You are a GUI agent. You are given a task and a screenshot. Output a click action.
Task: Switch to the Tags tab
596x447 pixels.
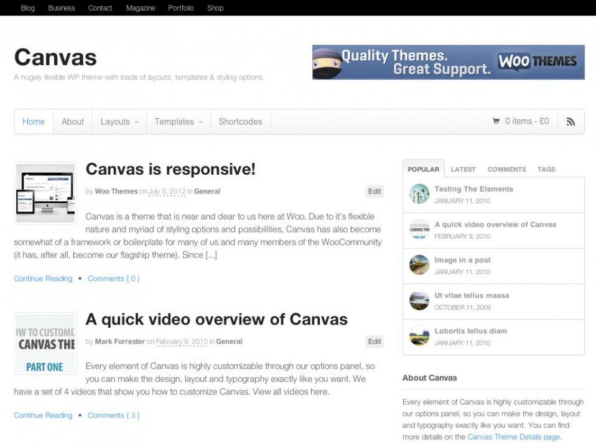pyautogui.click(x=546, y=169)
